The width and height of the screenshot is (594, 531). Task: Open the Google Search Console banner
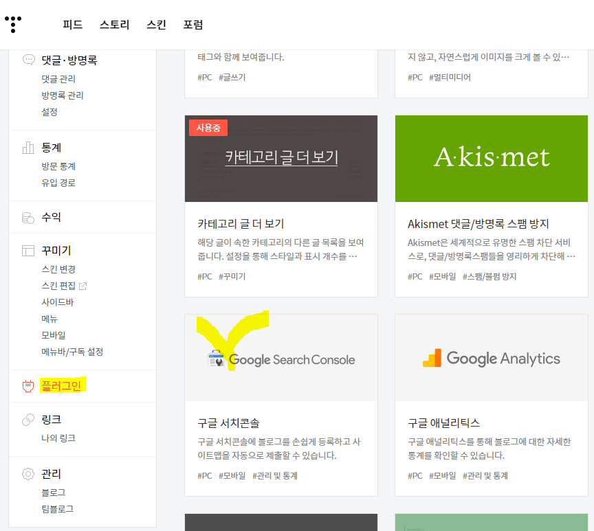pos(281,358)
